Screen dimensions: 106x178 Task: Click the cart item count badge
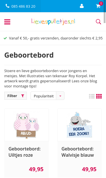coord(101,3)
